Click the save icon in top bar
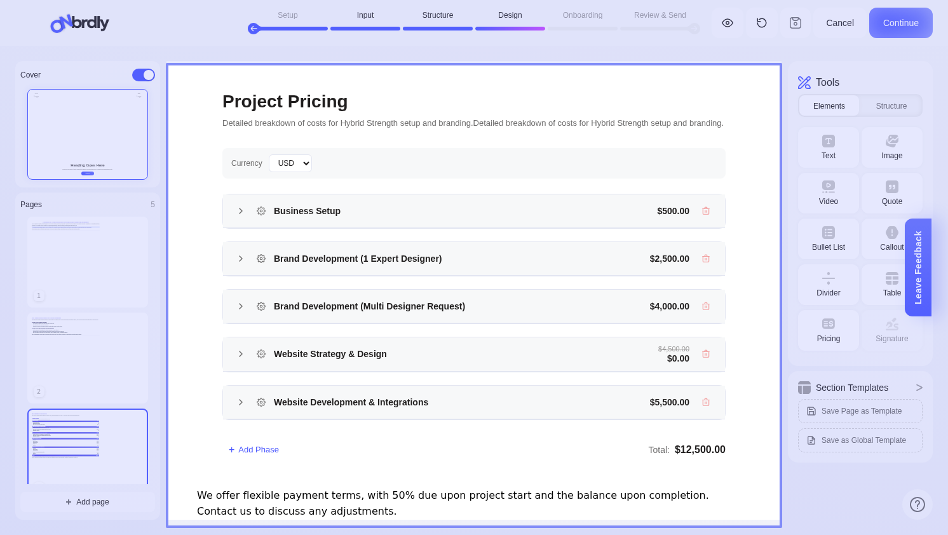This screenshot has width=948, height=535. 796,23
